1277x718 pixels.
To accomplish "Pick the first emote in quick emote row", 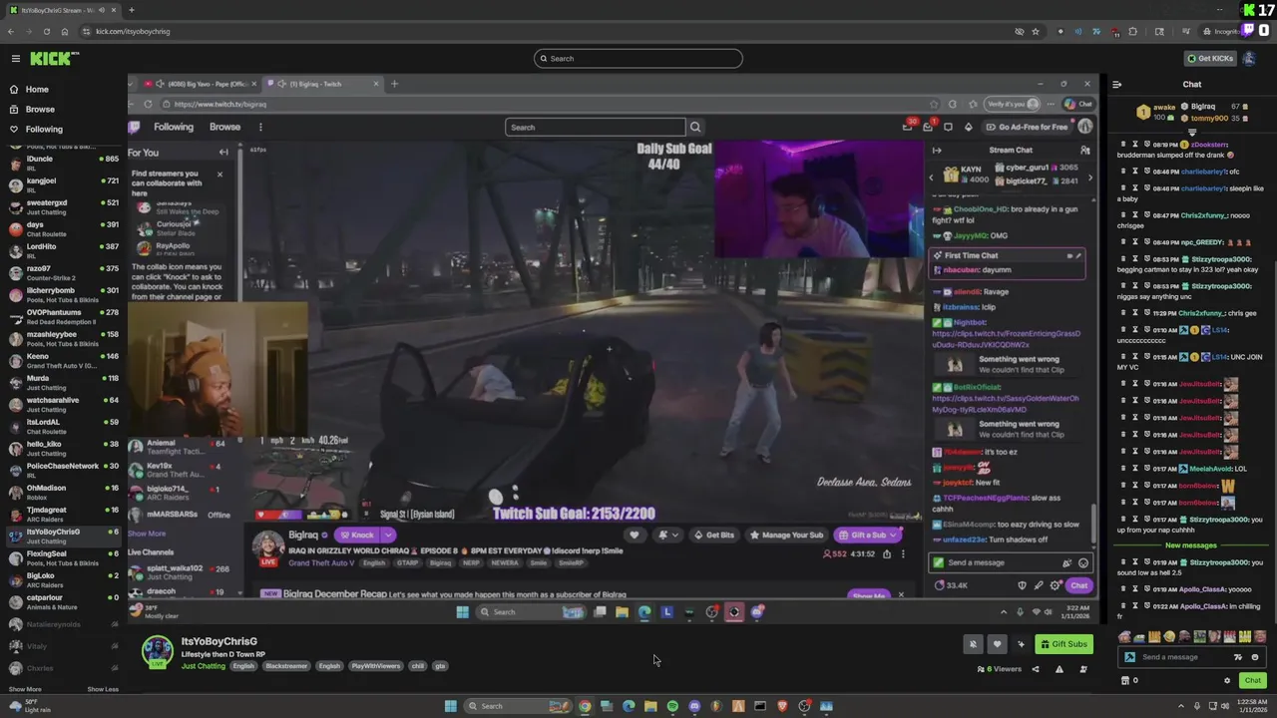I will click(1126, 636).
